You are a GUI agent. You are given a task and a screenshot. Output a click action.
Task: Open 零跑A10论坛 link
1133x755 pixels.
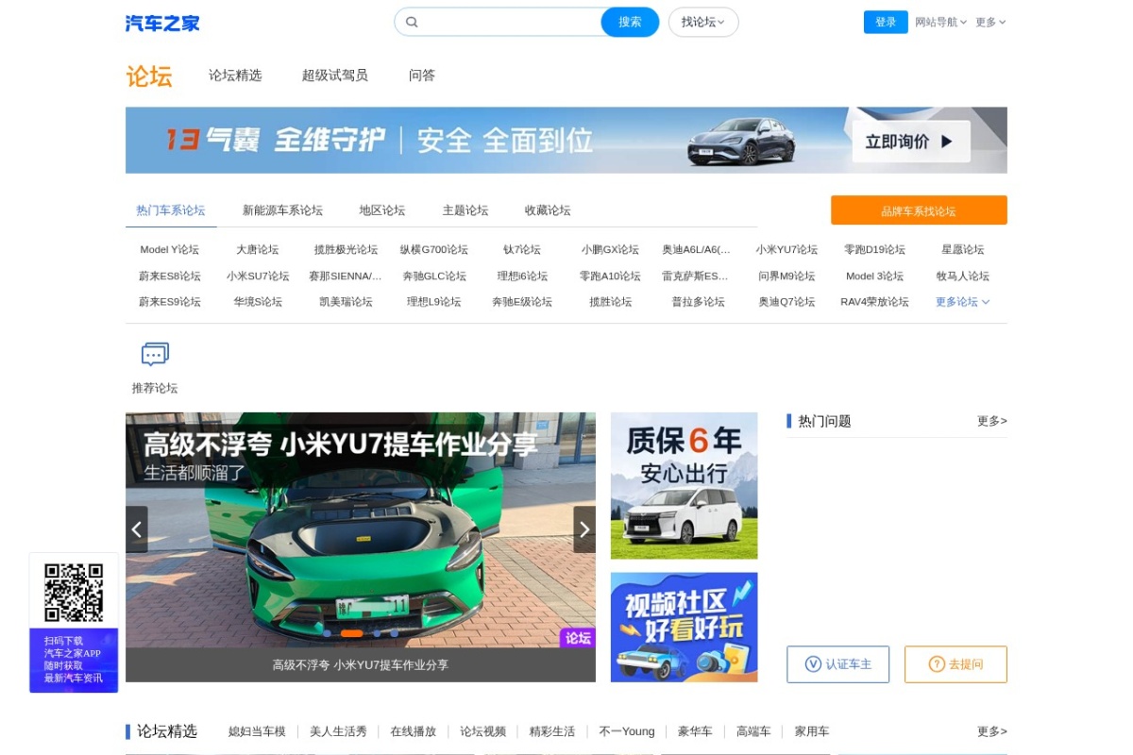[610, 277]
